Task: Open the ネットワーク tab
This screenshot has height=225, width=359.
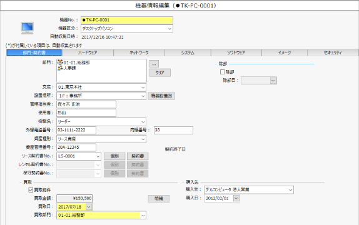Action: 139,52
